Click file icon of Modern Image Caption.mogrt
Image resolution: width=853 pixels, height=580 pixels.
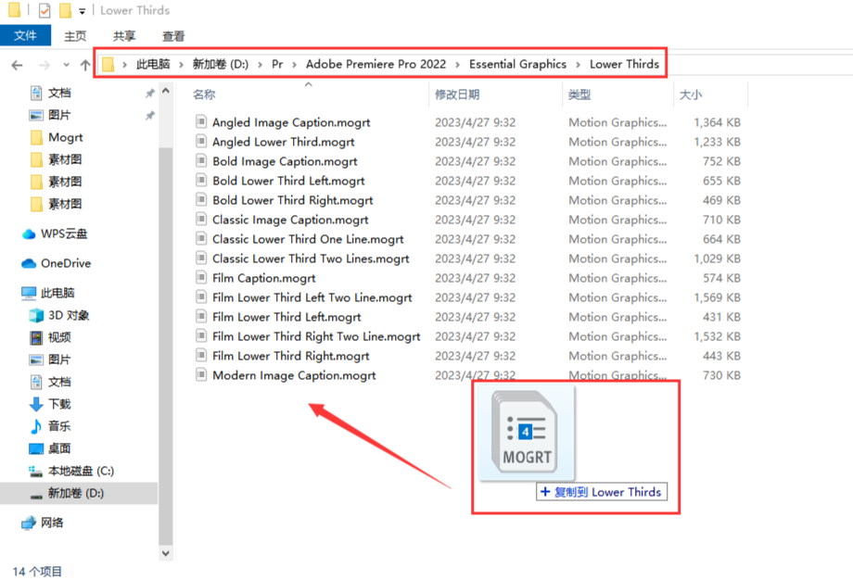201,375
